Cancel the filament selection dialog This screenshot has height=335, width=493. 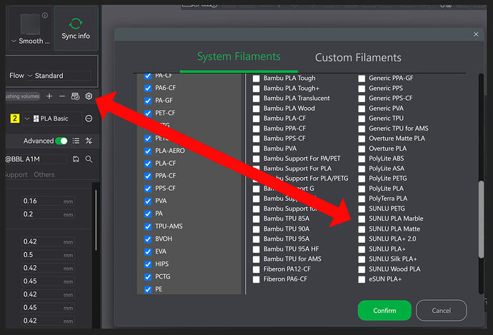click(442, 311)
